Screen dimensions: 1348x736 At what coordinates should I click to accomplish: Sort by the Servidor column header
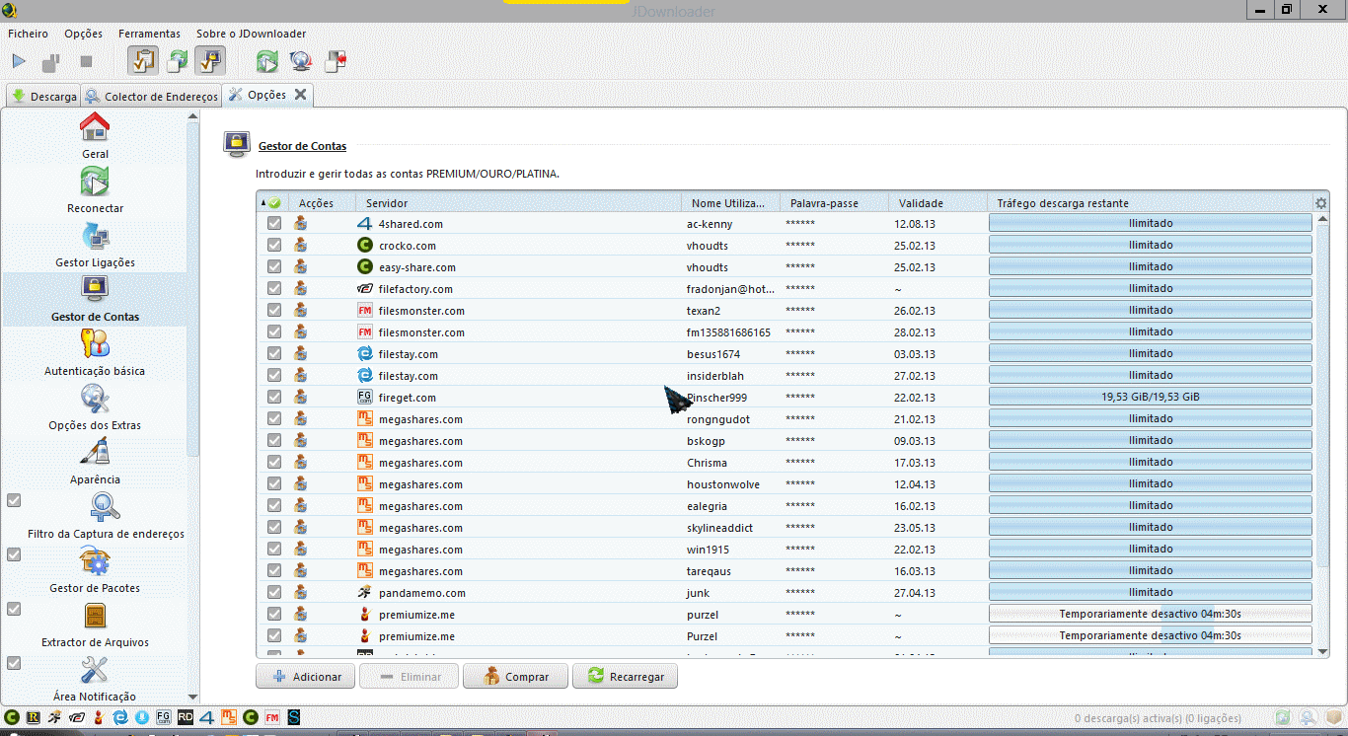tap(518, 203)
